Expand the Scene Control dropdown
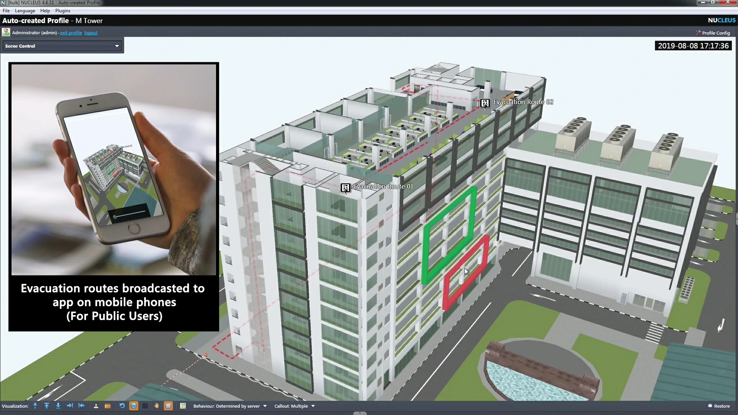The width and height of the screenshot is (738, 415). (62, 46)
